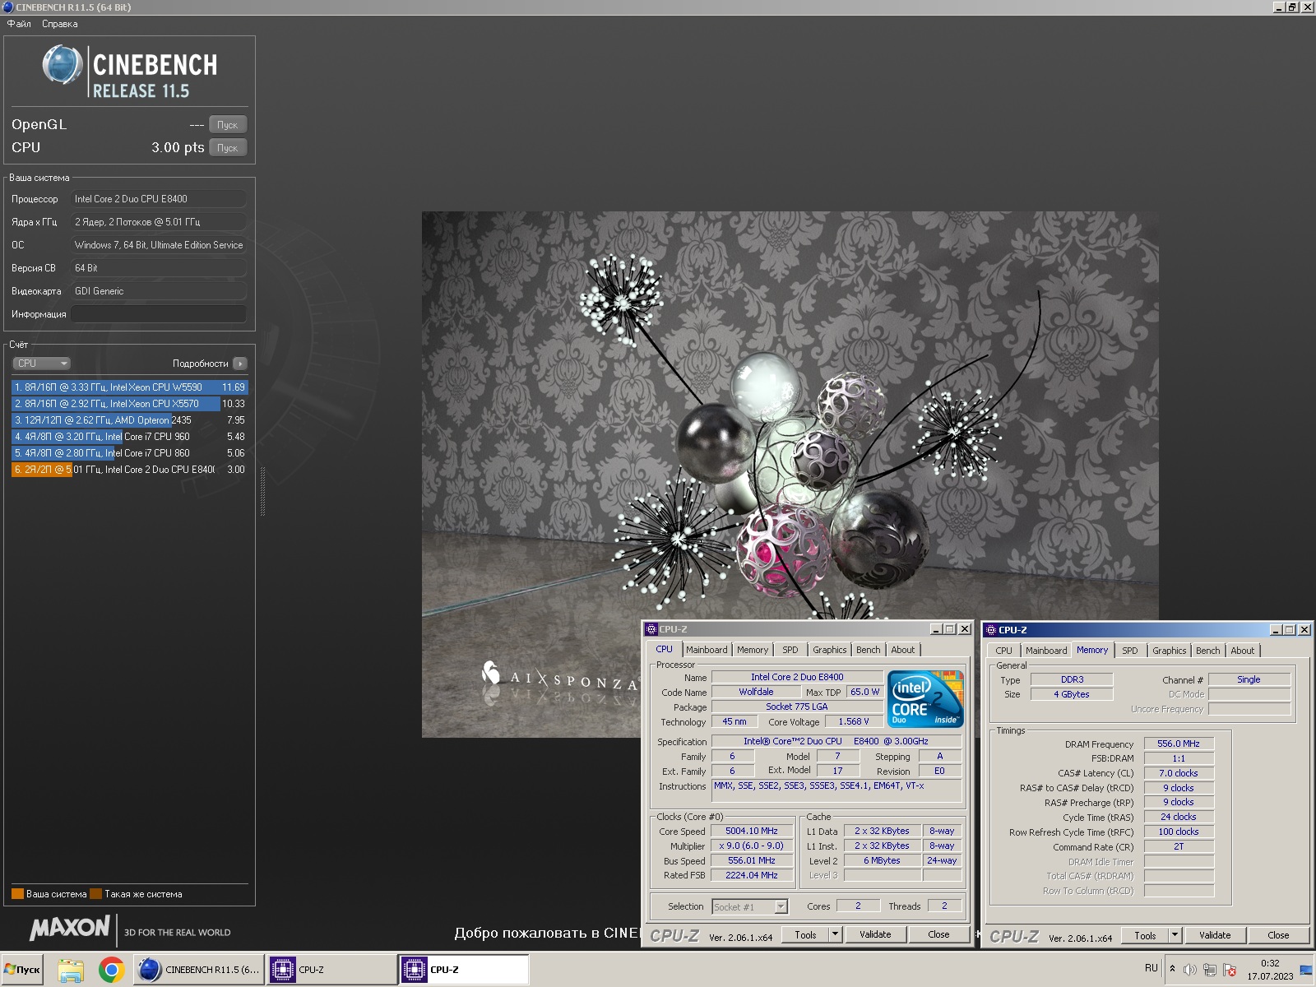Open the Справка menu
Screen dimensions: 1316x987
coord(60,24)
